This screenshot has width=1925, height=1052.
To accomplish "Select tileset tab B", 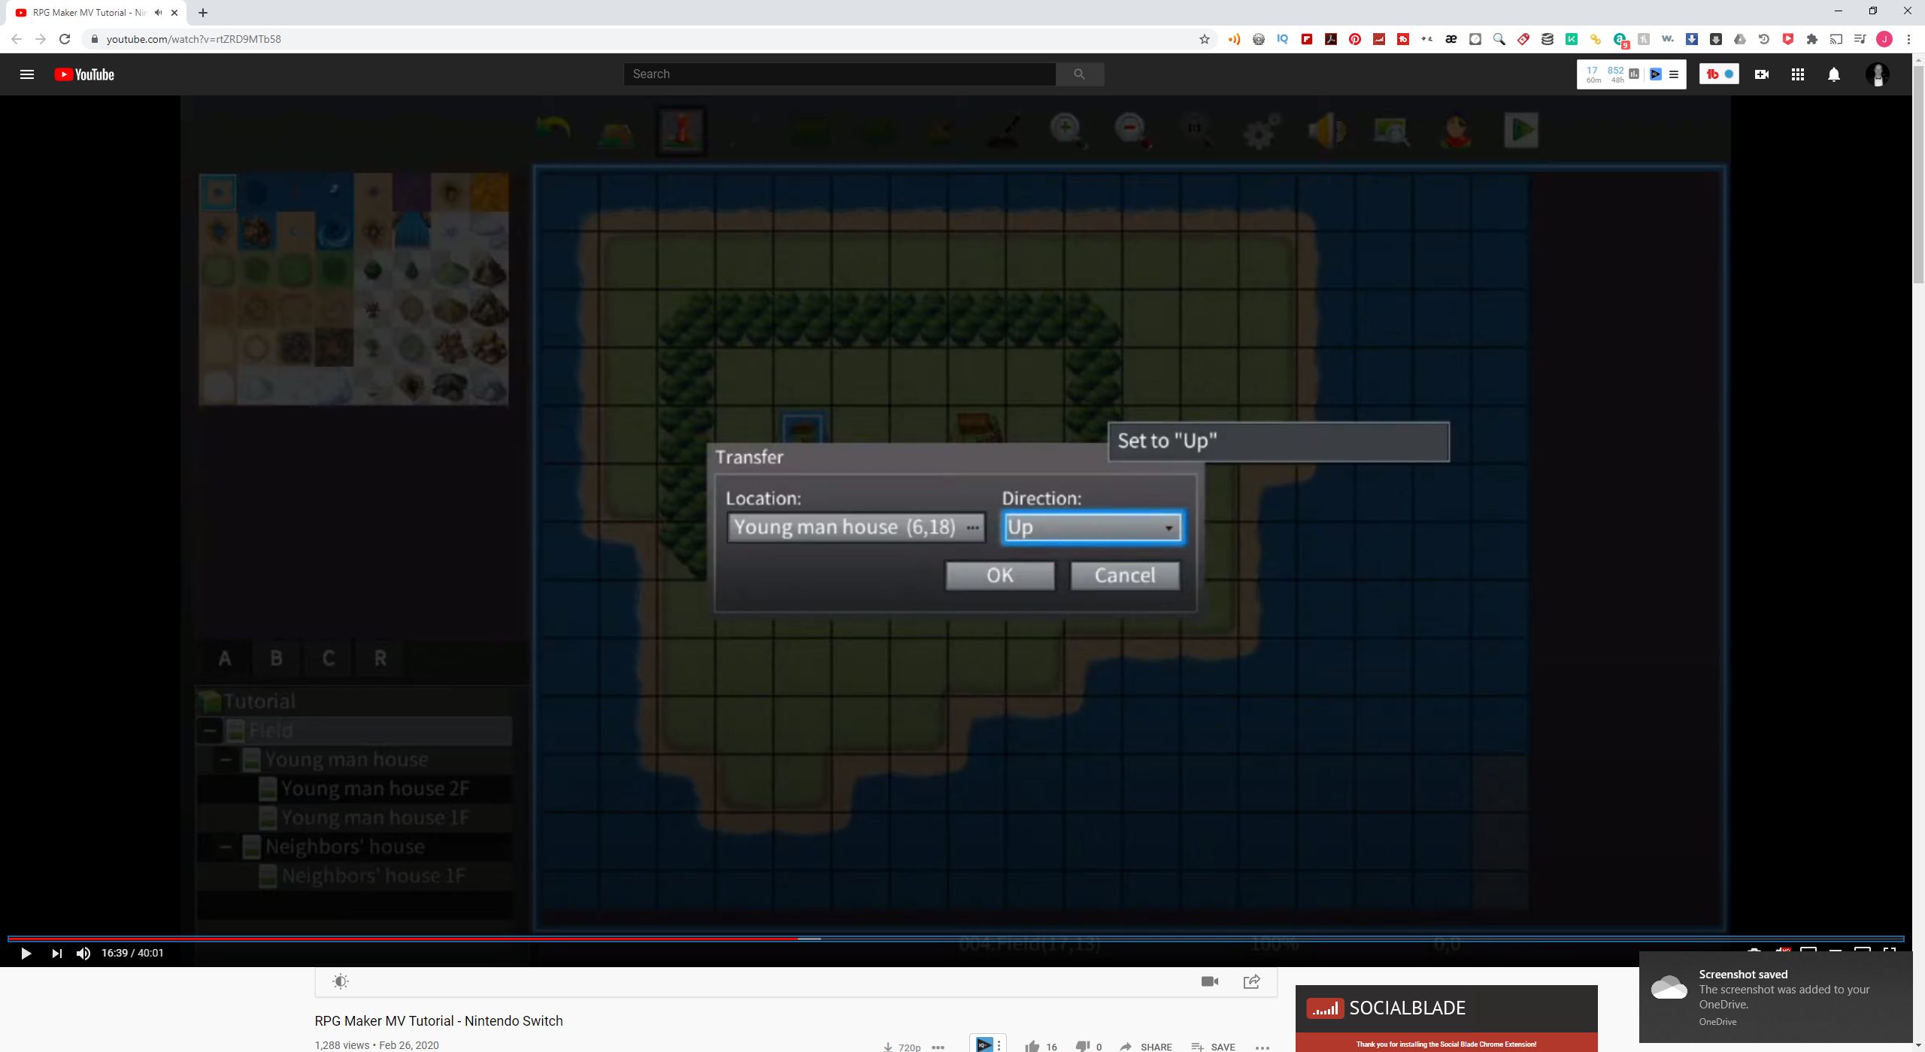I will coord(276,659).
